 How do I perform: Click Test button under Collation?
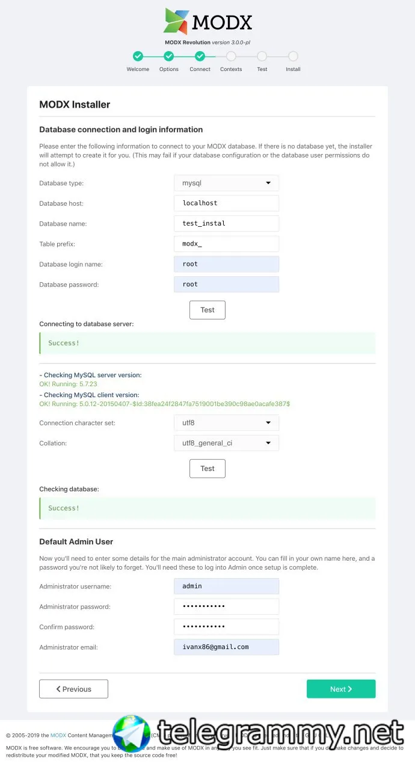coord(207,469)
